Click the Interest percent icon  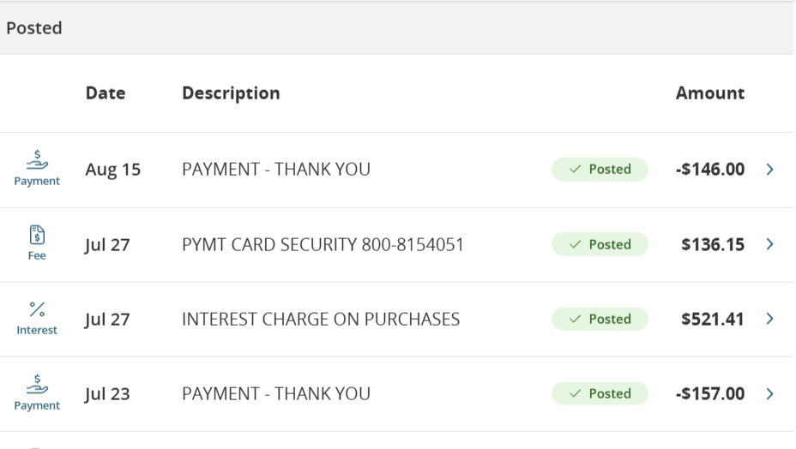(37, 309)
